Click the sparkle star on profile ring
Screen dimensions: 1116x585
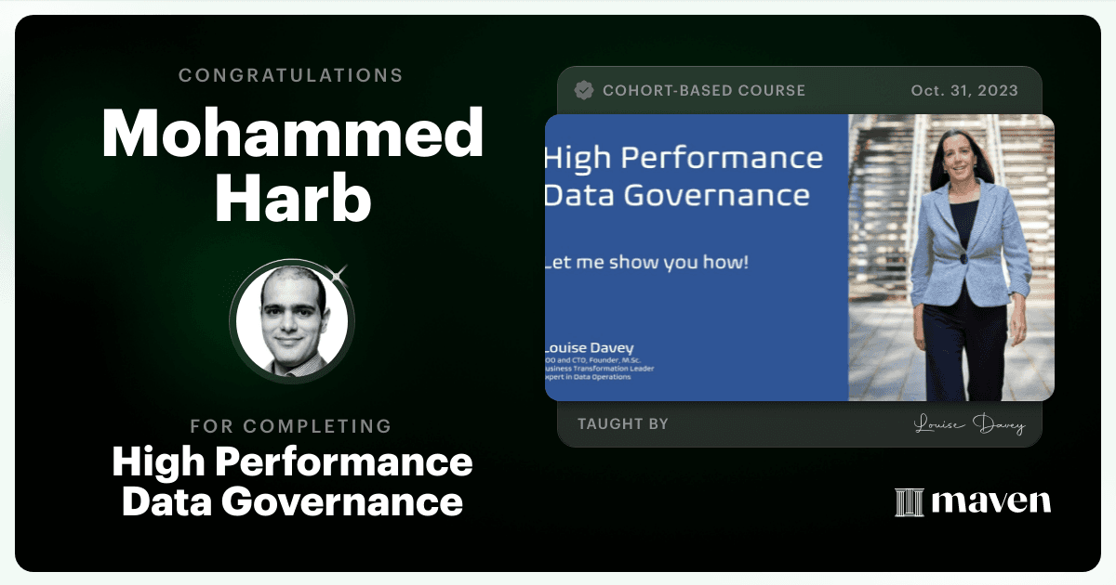tap(339, 274)
